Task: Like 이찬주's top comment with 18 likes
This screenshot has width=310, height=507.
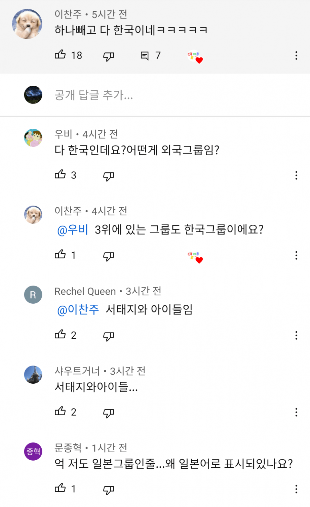Action: click(x=61, y=55)
